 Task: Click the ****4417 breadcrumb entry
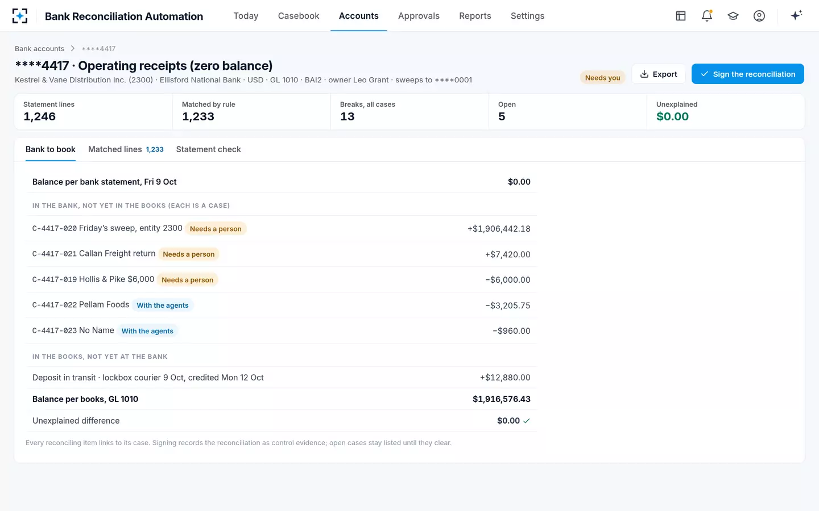coord(98,49)
